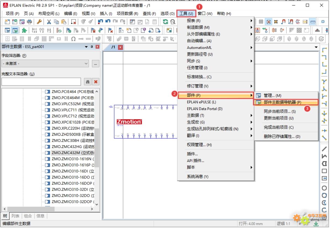Insert a T-node connection pointing down

coord(324,82)
